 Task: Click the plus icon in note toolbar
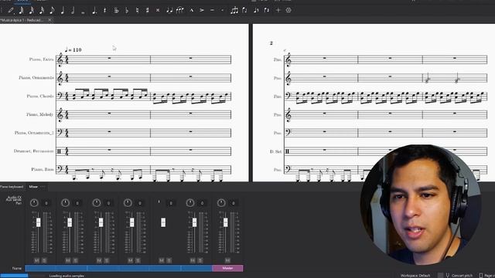pyautogui.click(x=278, y=10)
